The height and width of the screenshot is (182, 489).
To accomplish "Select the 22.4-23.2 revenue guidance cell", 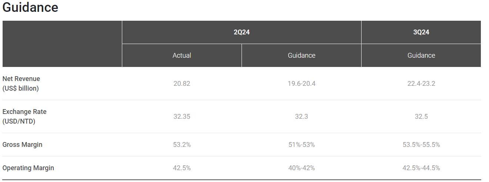I will pyautogui.click(x=421, y=84).
